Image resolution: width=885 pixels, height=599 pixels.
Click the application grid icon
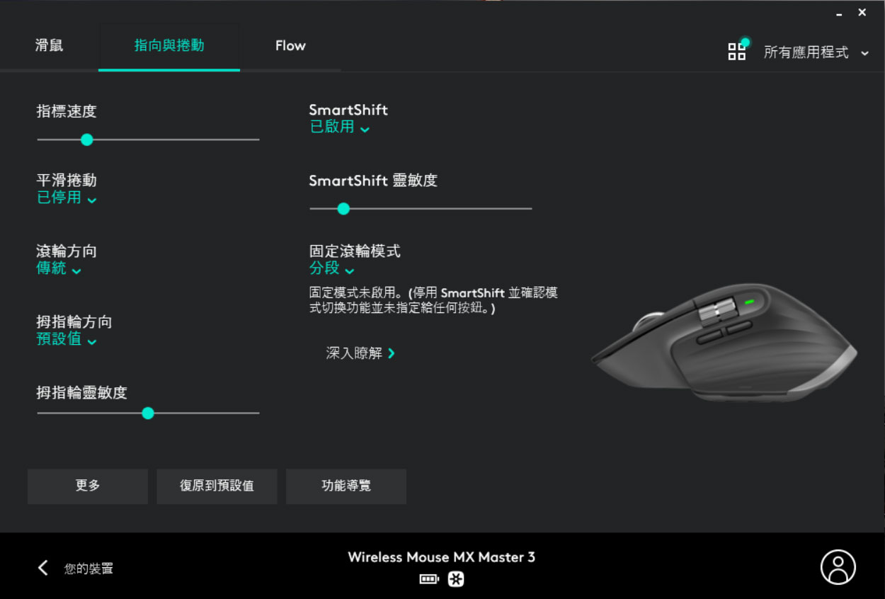(737, 51)
